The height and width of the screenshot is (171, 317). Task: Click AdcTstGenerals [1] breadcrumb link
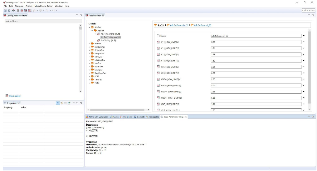pyautogui.click(x=179, y=25)
